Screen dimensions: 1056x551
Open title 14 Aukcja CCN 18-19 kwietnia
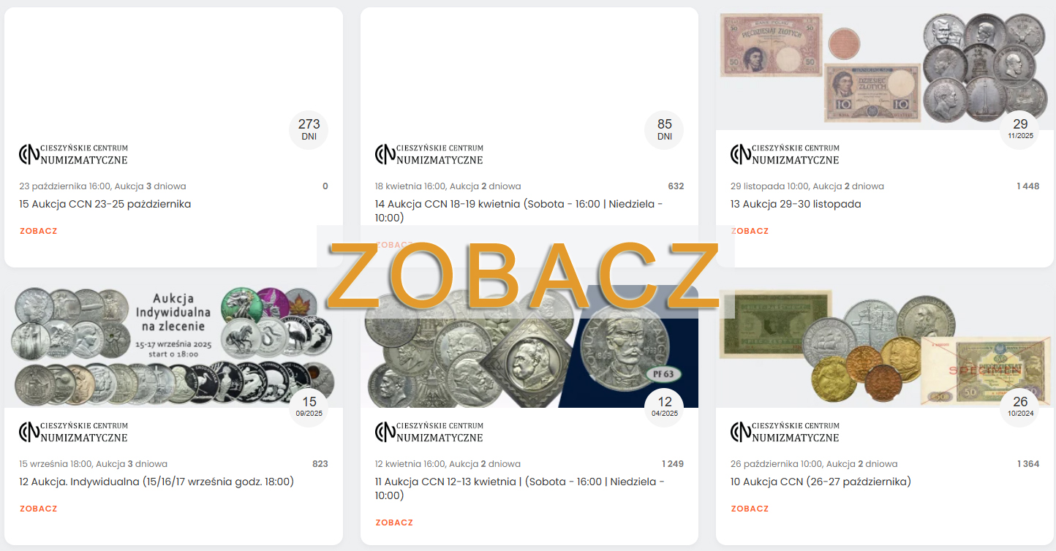coord(519,210)
